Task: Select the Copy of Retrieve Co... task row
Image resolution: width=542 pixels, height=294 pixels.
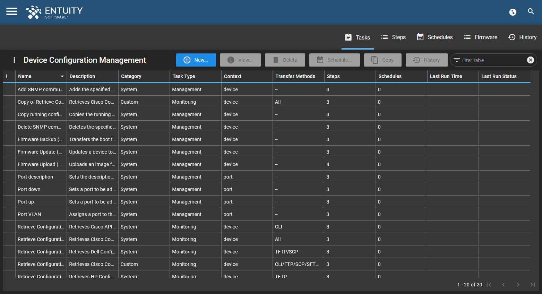Action: click(267, 102)
